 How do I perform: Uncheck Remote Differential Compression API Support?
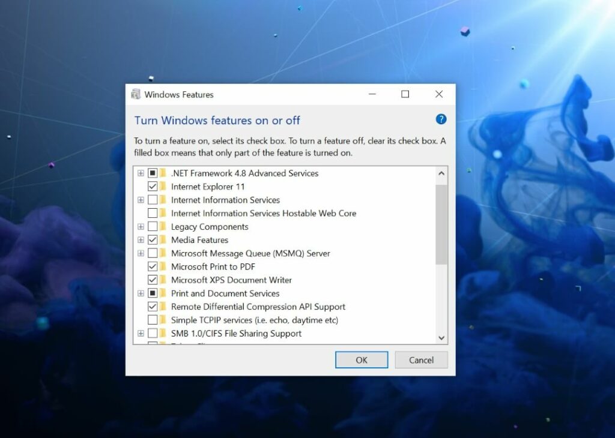click(x=153, y=307)
